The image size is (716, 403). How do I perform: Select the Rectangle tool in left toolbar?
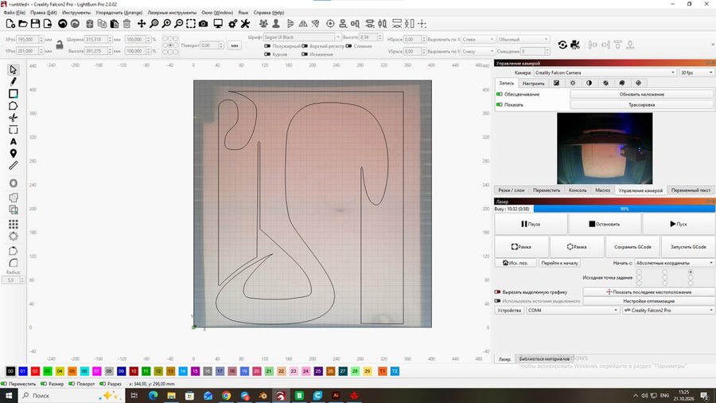point(14,94)
